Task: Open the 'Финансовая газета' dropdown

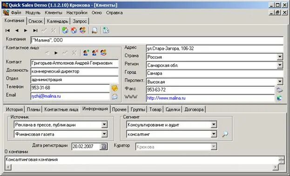Action: tap(104, 134)
